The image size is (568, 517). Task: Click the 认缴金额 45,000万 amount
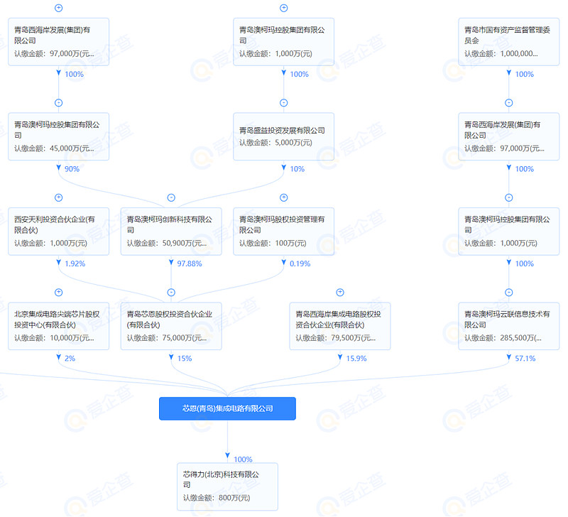coord(54,148)
